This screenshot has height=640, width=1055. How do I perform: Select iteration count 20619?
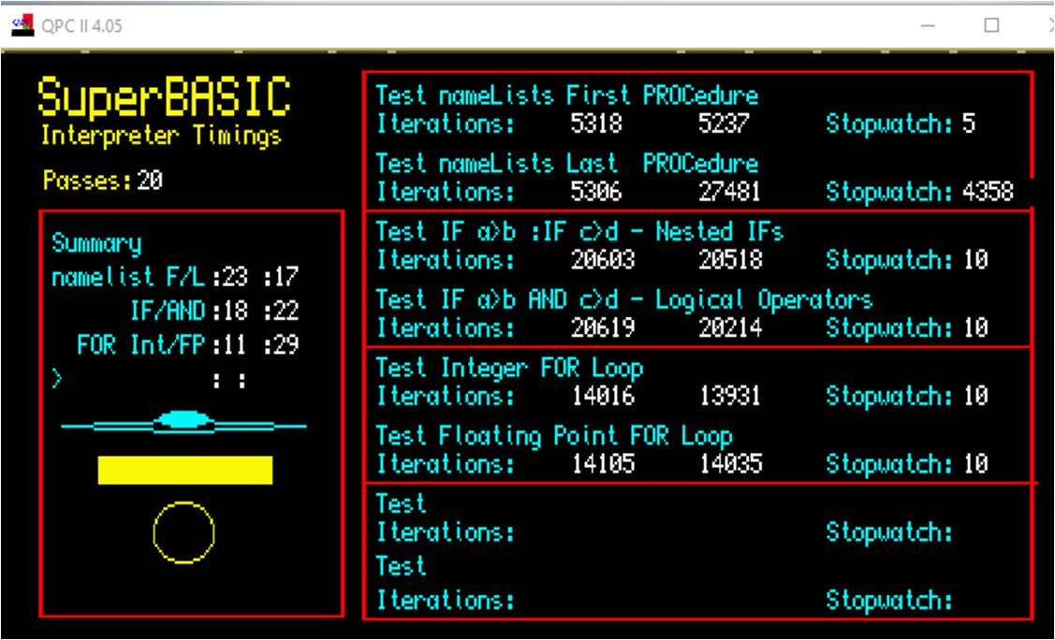coord(603,328)
